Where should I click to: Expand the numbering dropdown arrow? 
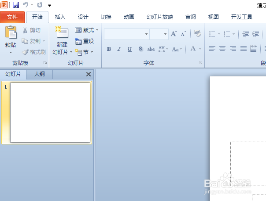click(x=233, y=34)
